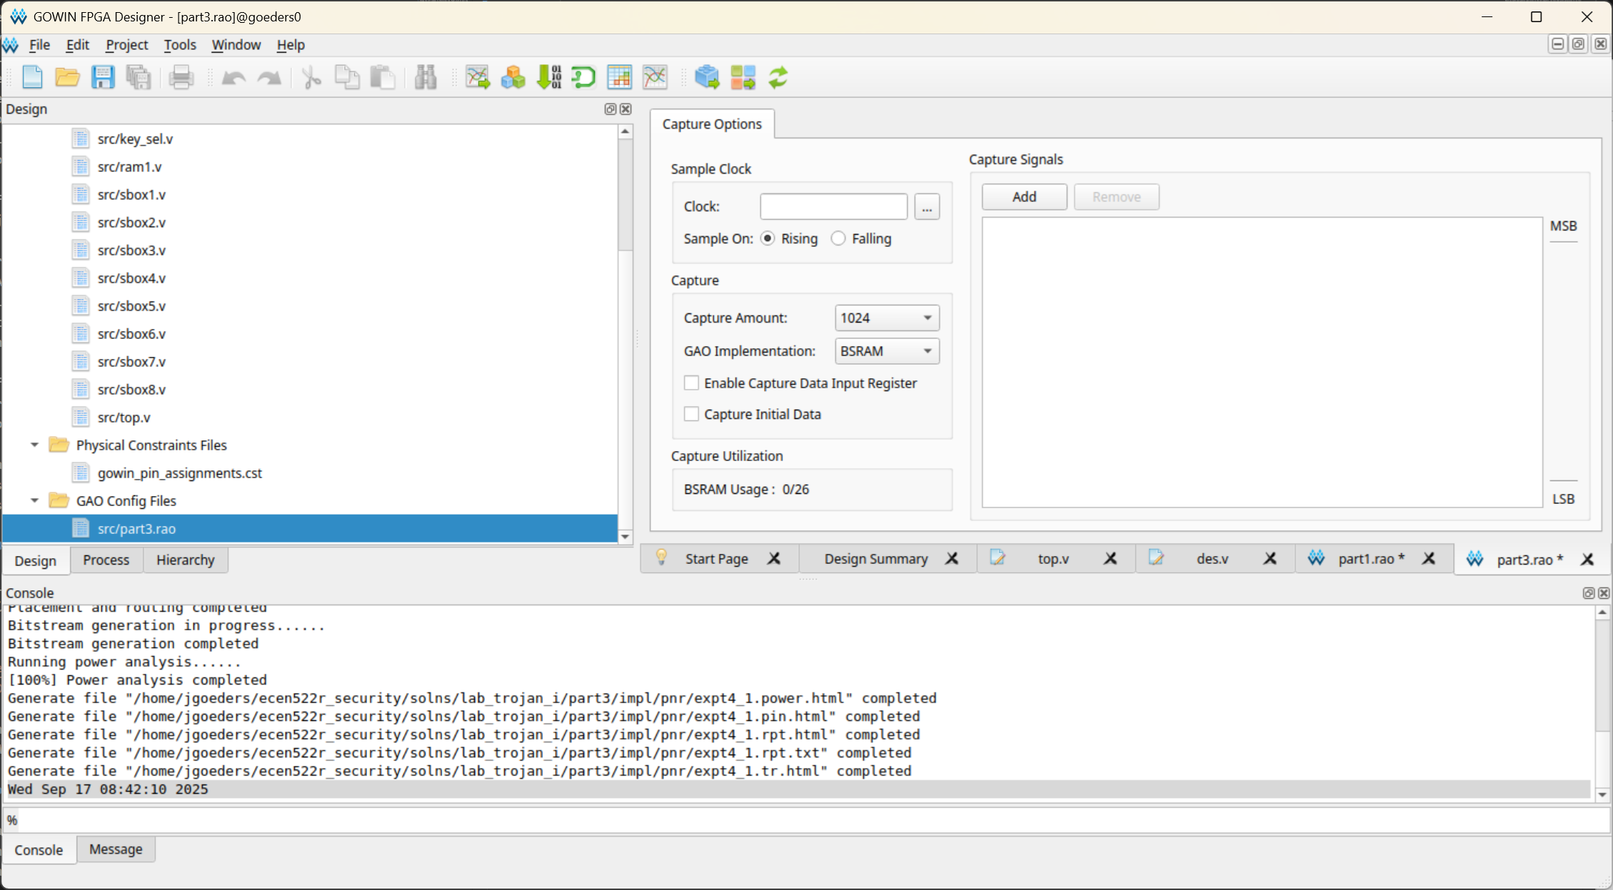Screen dimensions: 1613x890
Task: Open the Design Summary tab
Action: [876, 559]
